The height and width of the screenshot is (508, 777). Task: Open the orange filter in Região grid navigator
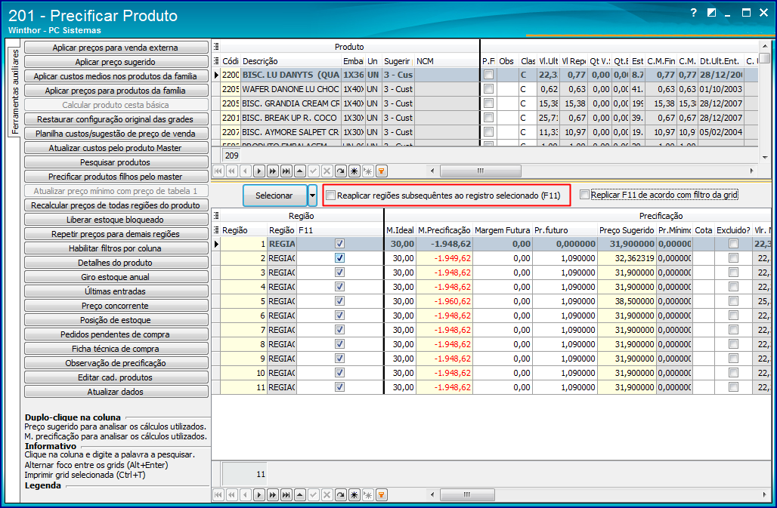point(381,494)
